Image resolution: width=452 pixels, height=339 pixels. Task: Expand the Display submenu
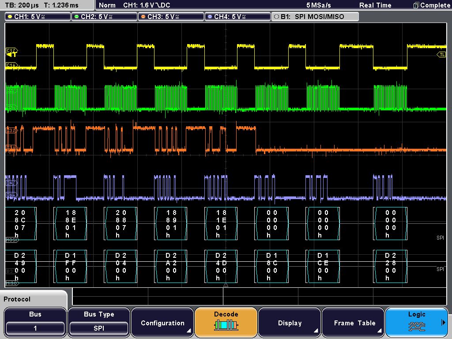pyautogui.click(x=290, y=323)
